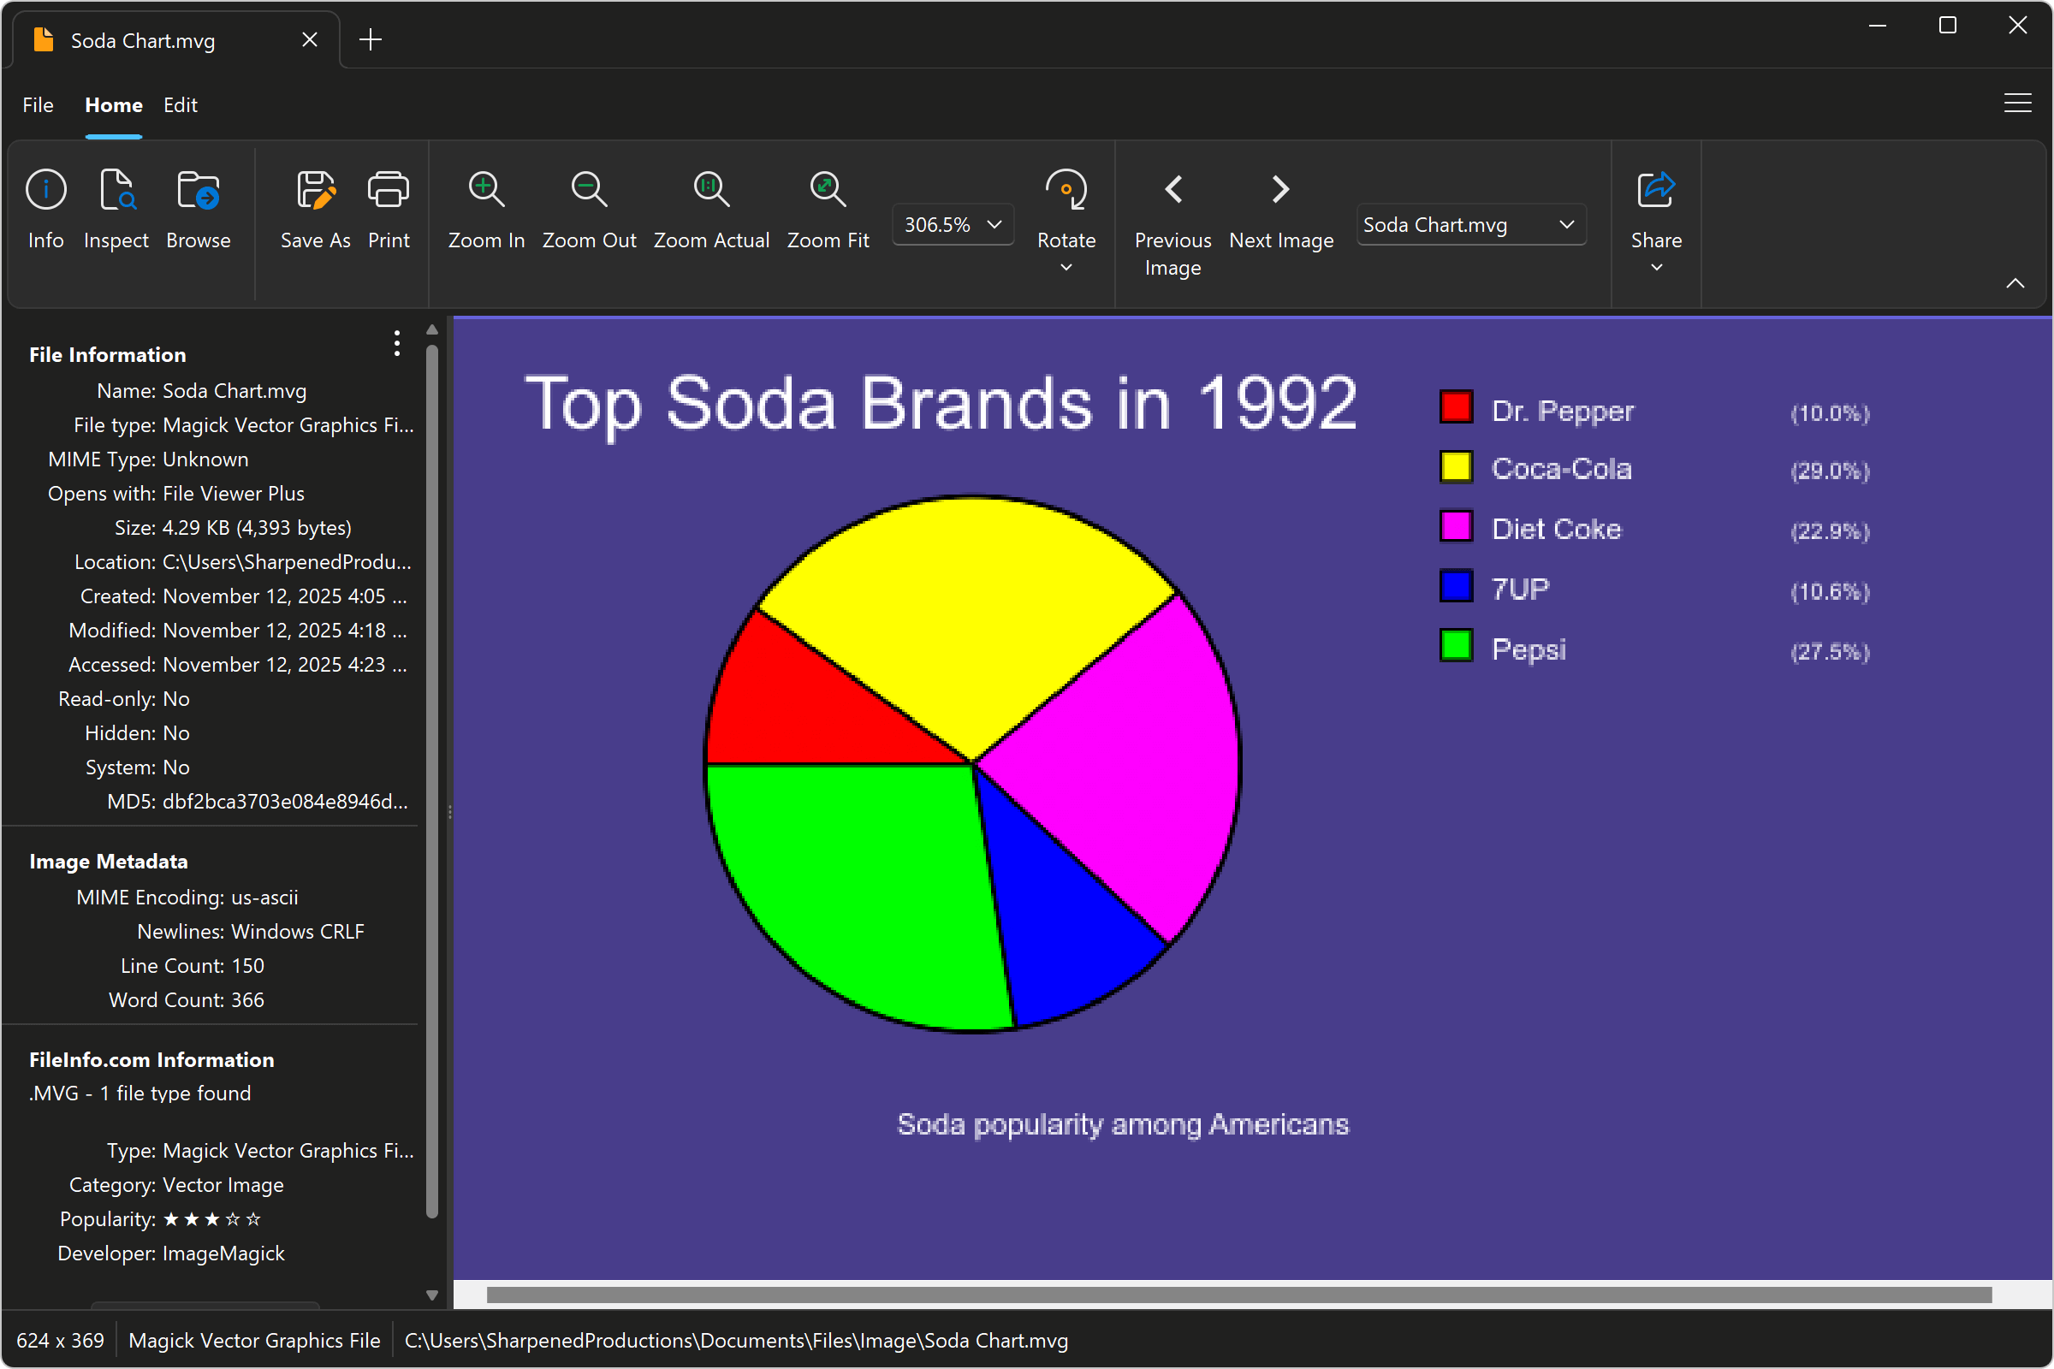Viewport: 2054px width, 1369px height.
Task: Click the horizontal image scrollbar
Action: coord(1238,1294)
